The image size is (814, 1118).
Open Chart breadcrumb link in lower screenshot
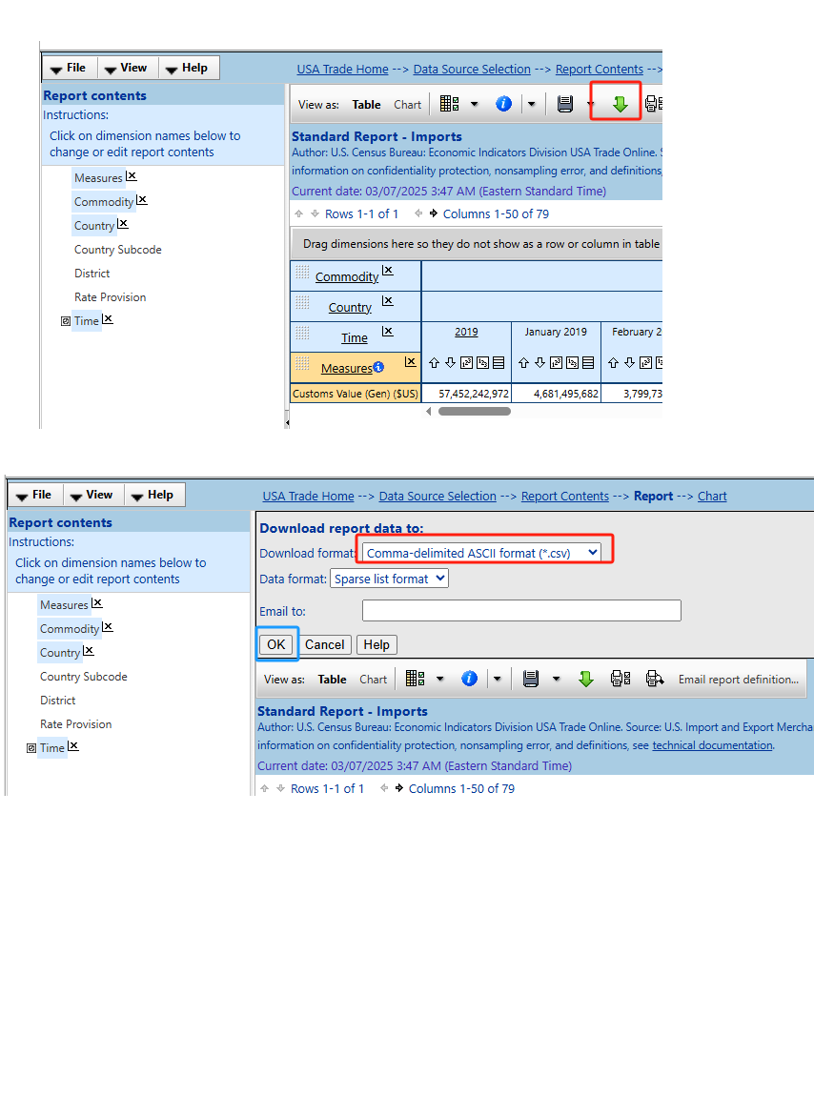tap(712, 497)
